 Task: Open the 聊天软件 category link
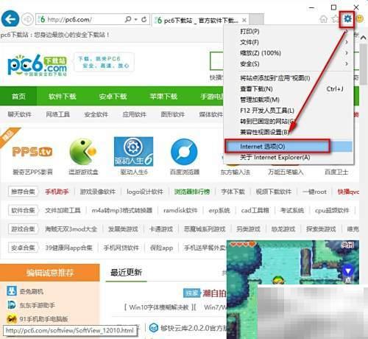[19, 114]
